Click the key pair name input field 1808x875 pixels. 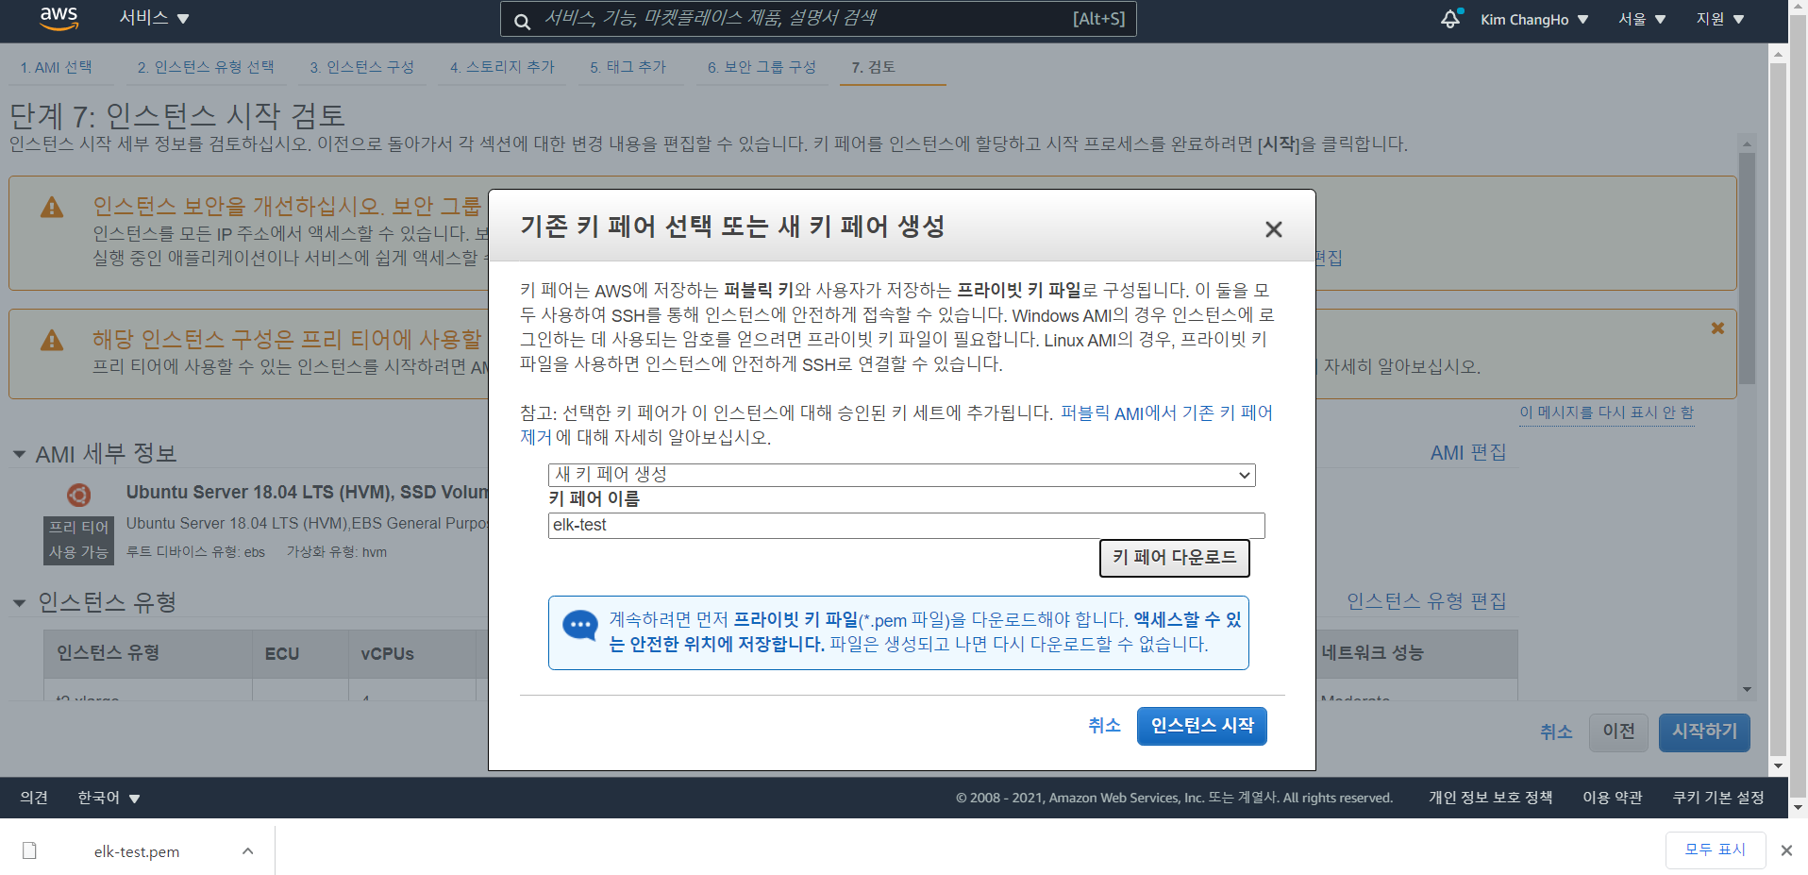906,526
